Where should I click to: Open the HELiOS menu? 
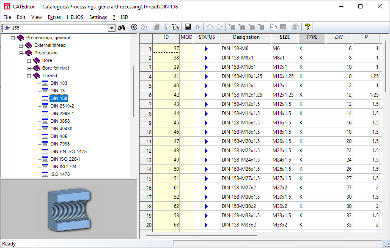click(x=75, y=17)
